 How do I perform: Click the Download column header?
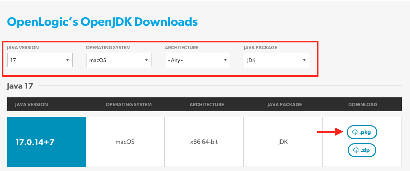point(363,104)
